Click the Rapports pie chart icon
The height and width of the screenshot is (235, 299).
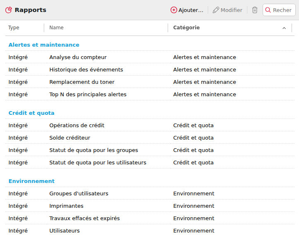tap(9, 10)
